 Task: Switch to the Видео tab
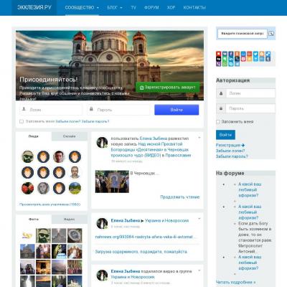(x=69, y=220)
